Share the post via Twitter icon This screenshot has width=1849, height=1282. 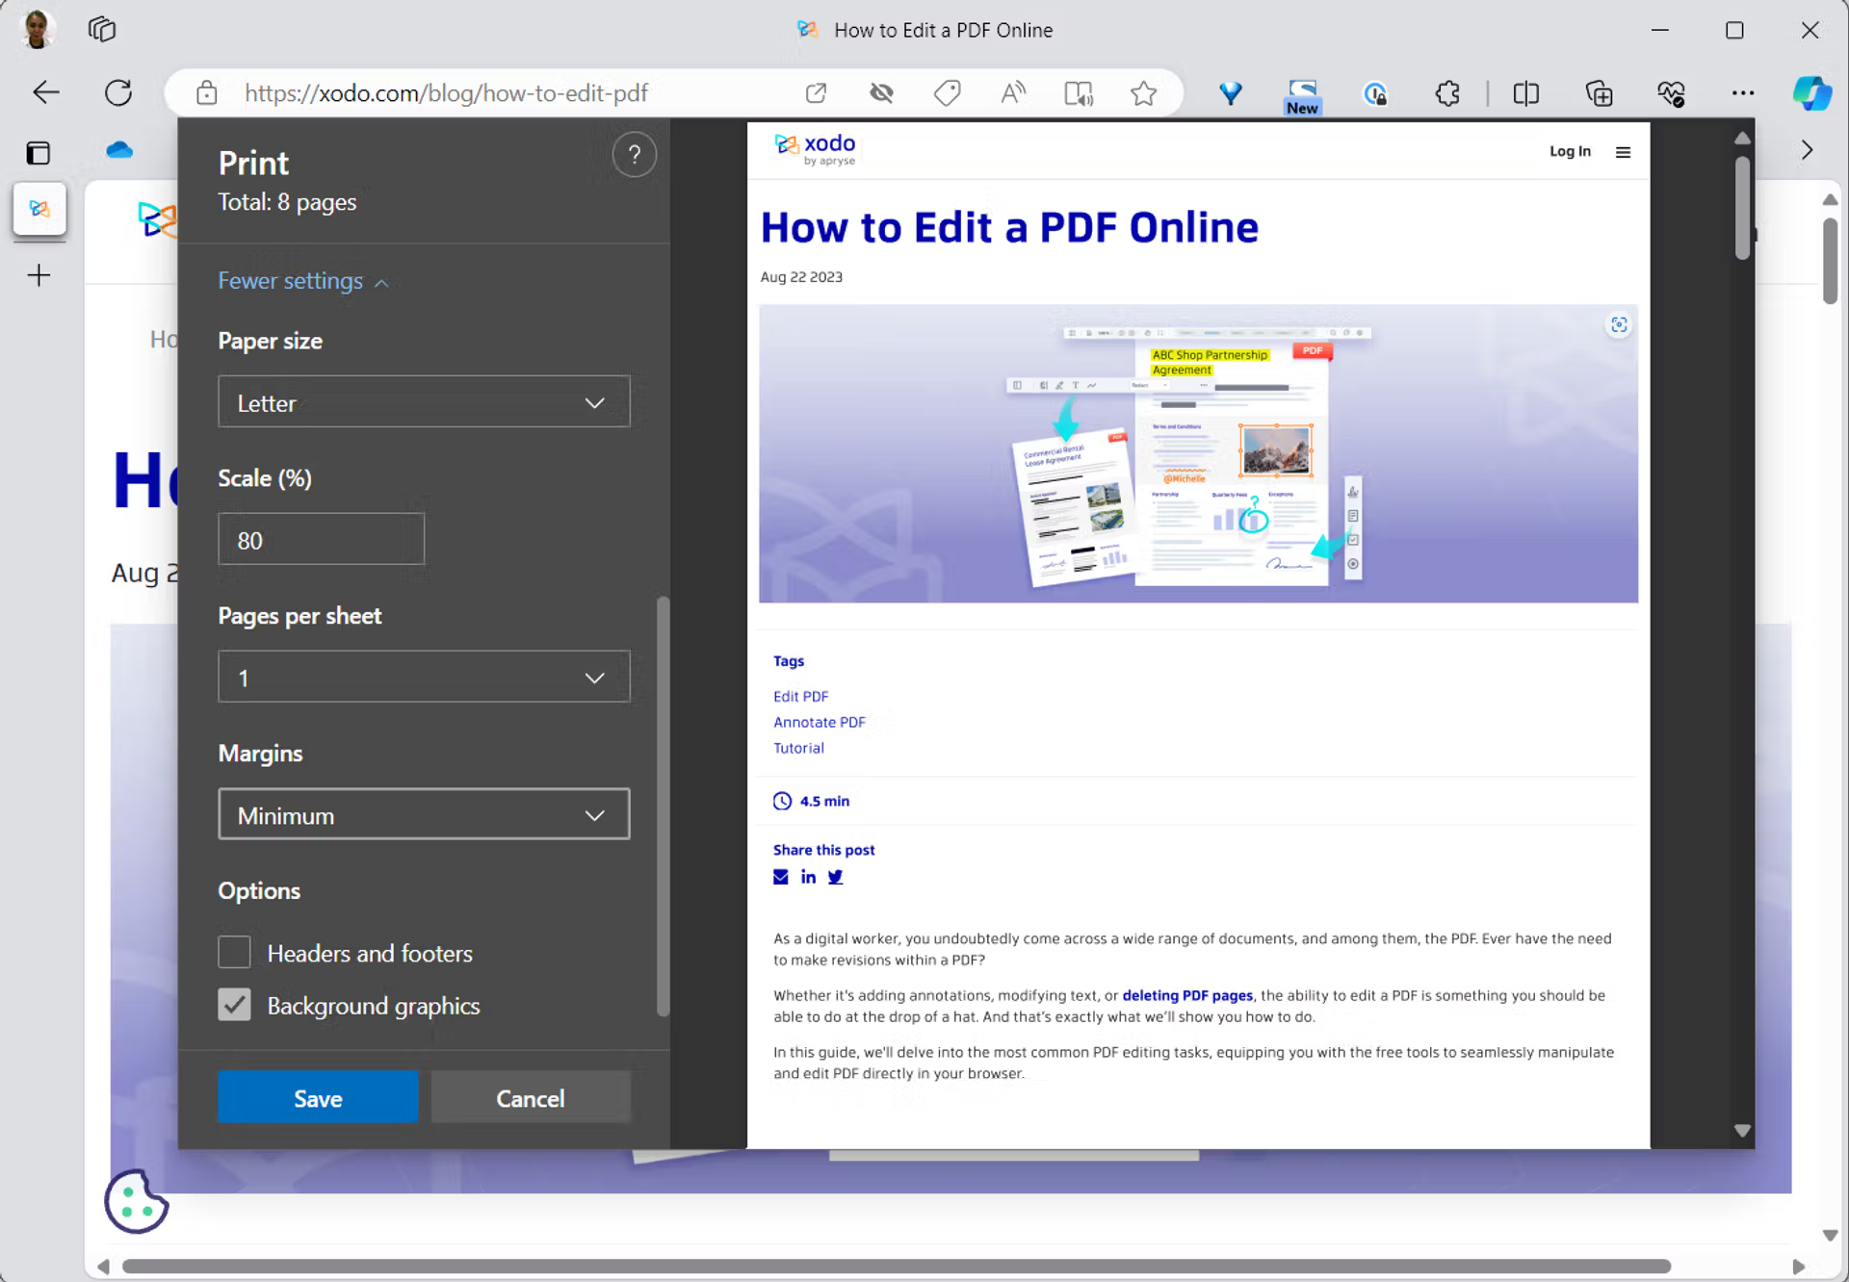click(835, 877)
